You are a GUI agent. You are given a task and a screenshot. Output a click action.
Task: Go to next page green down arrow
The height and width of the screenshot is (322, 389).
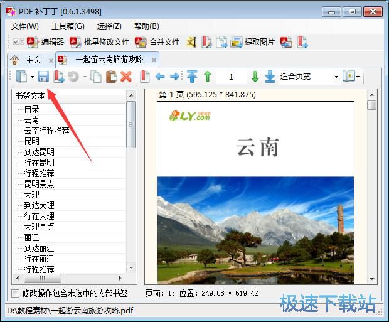pyautogui.click(x=255, y=77)
